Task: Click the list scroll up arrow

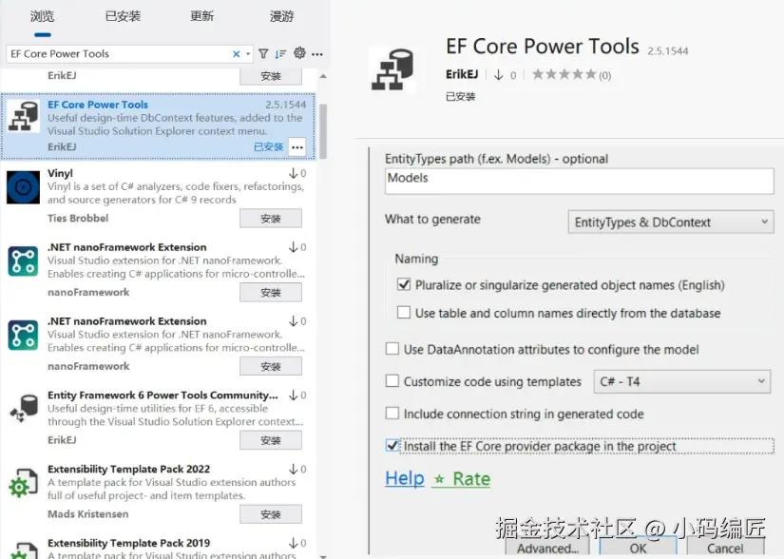Action: point(323,76)
